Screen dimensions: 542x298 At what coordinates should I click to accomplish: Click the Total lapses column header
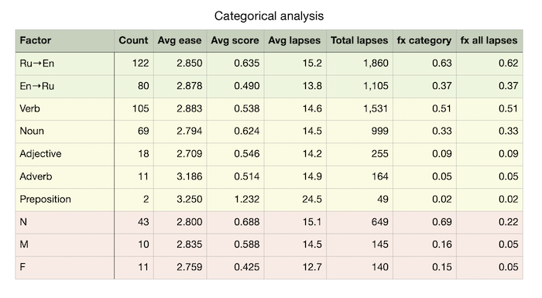tap(359, 41)
